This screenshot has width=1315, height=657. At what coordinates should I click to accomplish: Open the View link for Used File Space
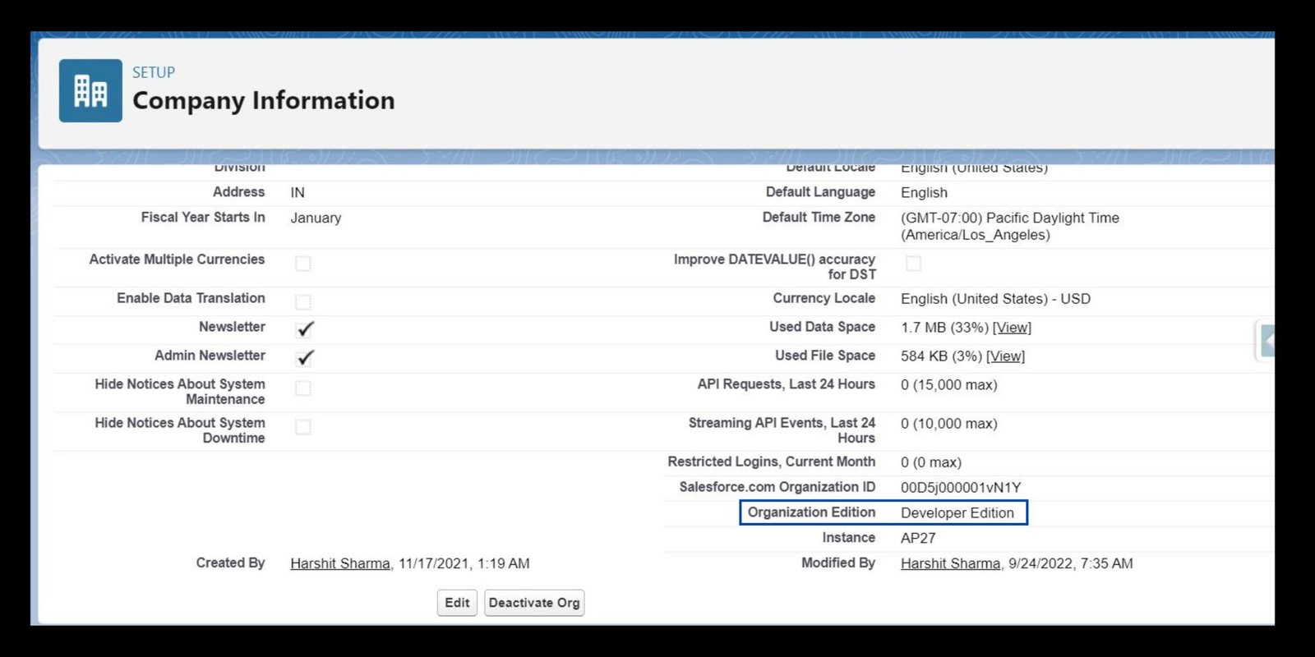[1005, 356]
